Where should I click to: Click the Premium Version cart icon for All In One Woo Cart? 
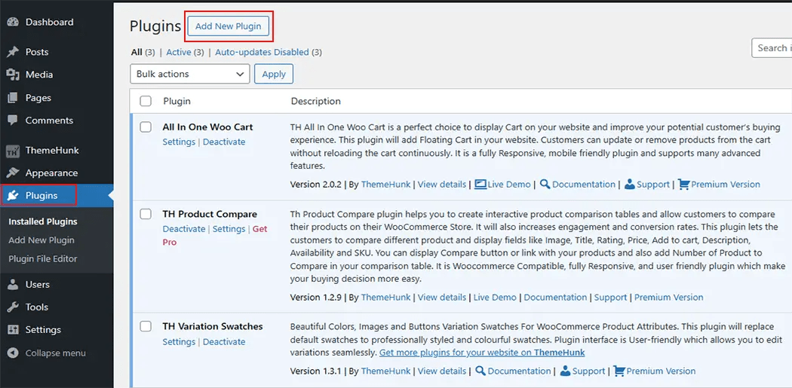click(683, 184)
